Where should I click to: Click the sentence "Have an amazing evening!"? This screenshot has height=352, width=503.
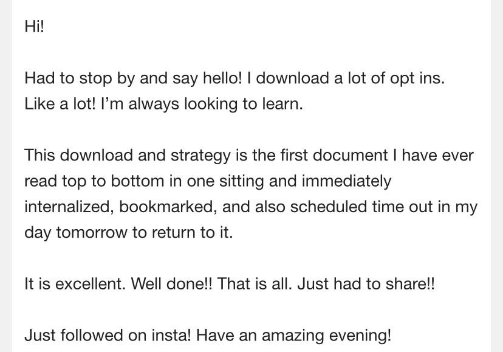coord(293,336)
